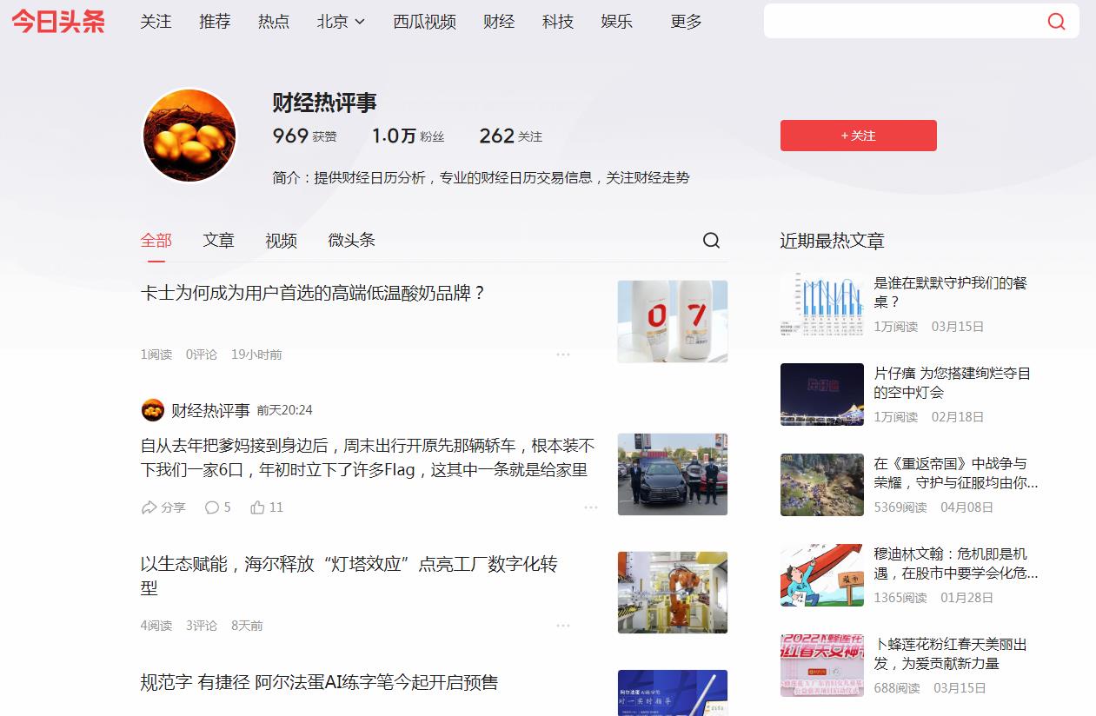Open more options for 卡士 yogurt article
Screen dimensions: 1096x716
click(563, 355)
